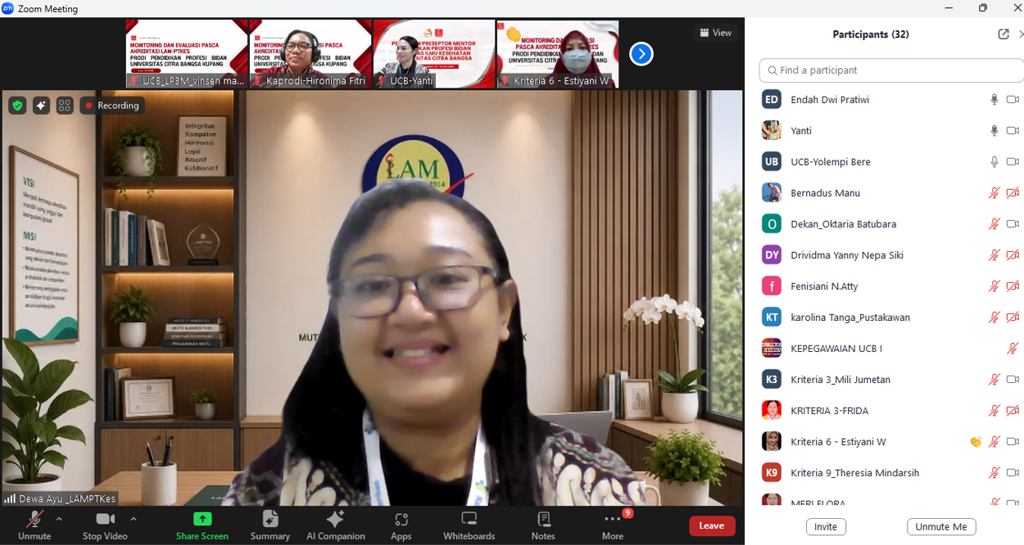Screen dimensions: 1024x545
Task: Open audio options caret beside Unmute
Action: point(59,519)
